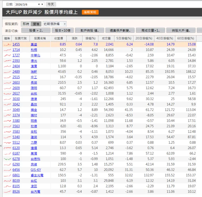Sort by 收盤價 column header
The image size is (202, 197).
58,38
